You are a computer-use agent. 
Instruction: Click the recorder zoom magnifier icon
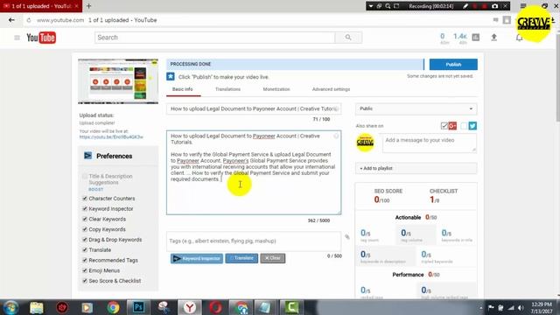(388, 6)
